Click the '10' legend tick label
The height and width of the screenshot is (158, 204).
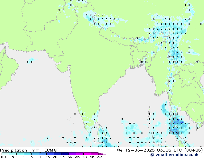[x=40, y=157]
